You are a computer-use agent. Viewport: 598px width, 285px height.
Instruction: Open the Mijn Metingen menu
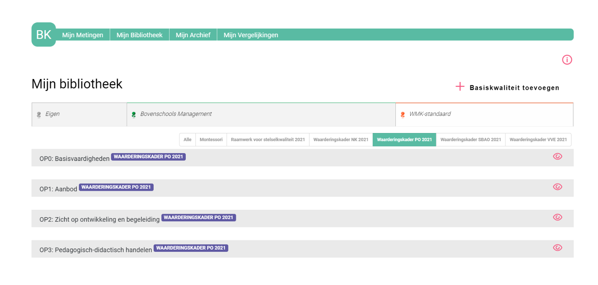point(83,35)
